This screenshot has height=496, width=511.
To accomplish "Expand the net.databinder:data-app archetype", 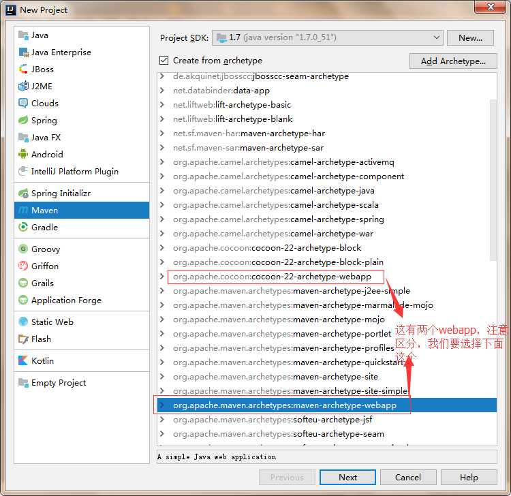I will pyautogui.click(x=162, y=90).
